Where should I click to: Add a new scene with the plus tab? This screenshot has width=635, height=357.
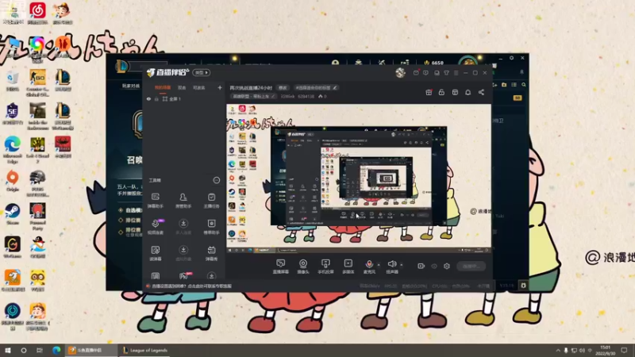[x=220, y=88]
